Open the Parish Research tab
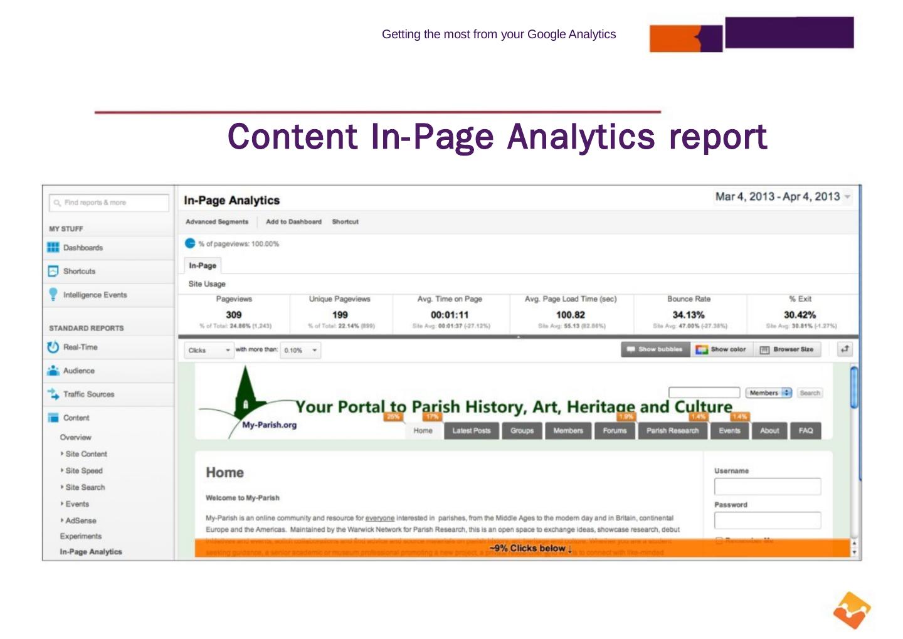Image resolution: width=903 pixels, height=639 pixels. (x=673, y=431)
